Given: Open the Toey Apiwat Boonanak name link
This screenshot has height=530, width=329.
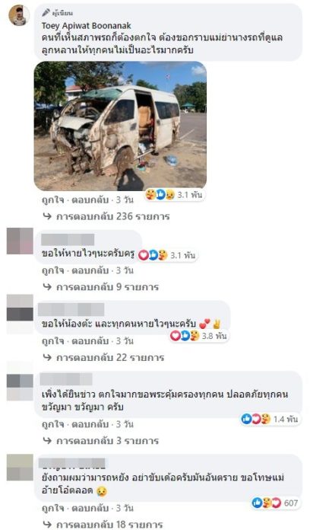Looking at the screenshot, I should tap(87, 26).
